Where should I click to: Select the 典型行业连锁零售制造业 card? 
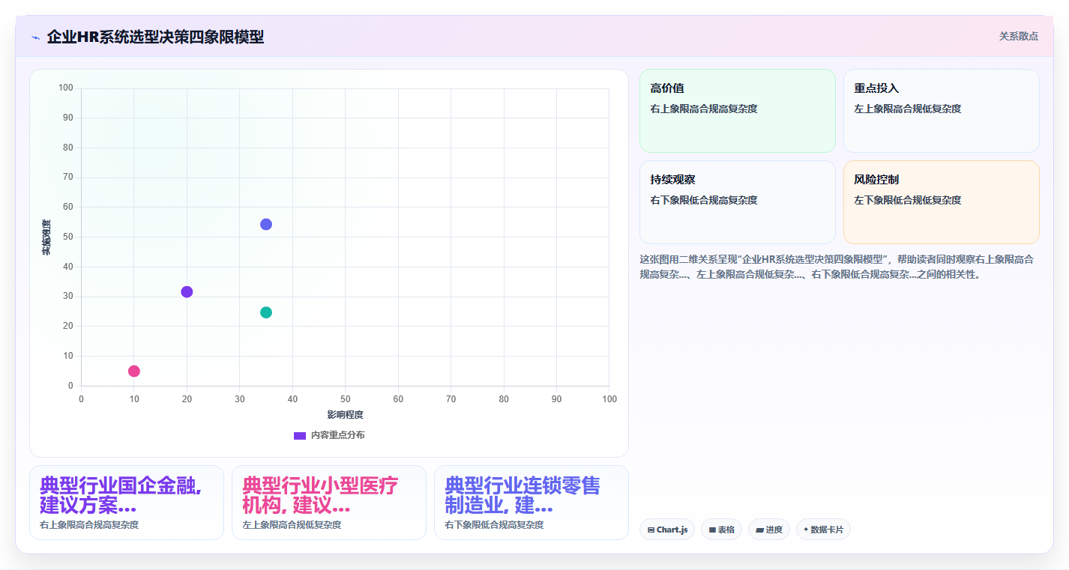(x=532, y=503)
